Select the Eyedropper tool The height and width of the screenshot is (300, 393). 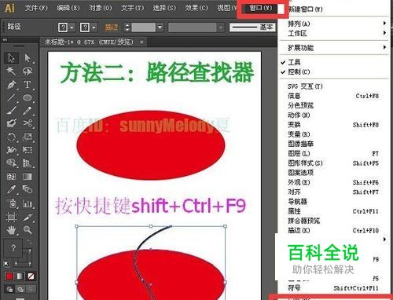click(11, 189)
